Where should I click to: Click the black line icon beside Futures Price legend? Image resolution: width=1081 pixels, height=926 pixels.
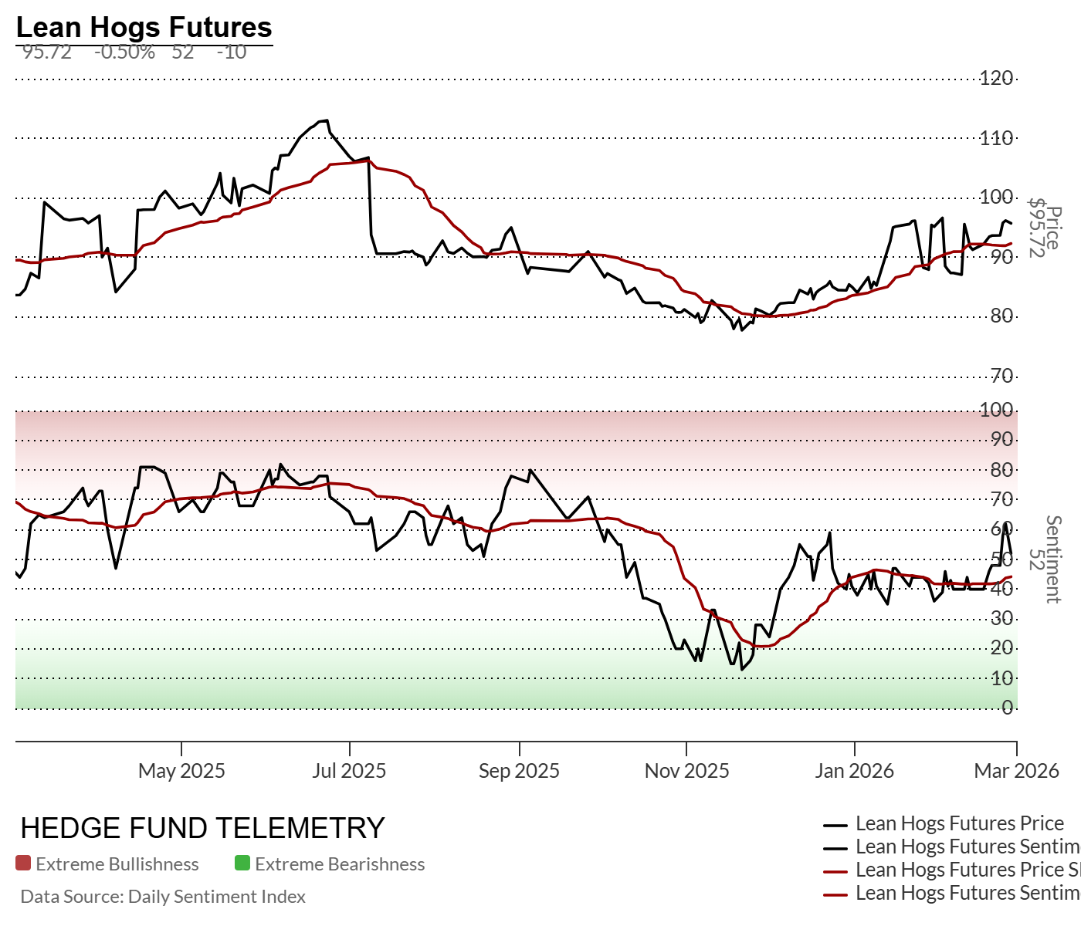(836, 825)
